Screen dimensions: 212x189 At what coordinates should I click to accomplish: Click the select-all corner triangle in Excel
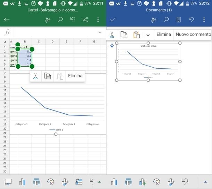click(x=5, y=41)
